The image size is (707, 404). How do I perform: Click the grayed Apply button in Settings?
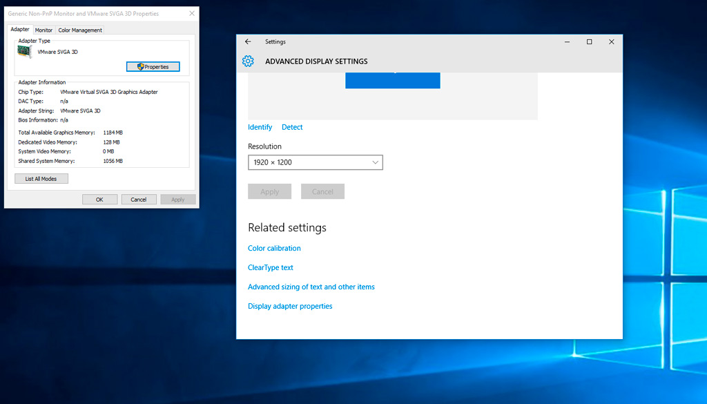point(270,191)
